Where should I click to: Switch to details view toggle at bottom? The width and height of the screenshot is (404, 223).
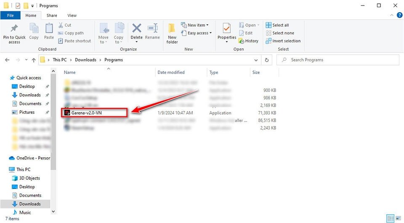click(x=391, y=218)
